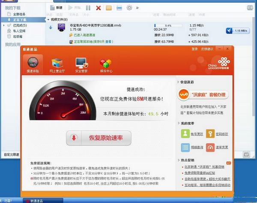Click red gauge speed change icon
Image resolution: width=257 pixels, height=203 pixels.
point(210,147)
